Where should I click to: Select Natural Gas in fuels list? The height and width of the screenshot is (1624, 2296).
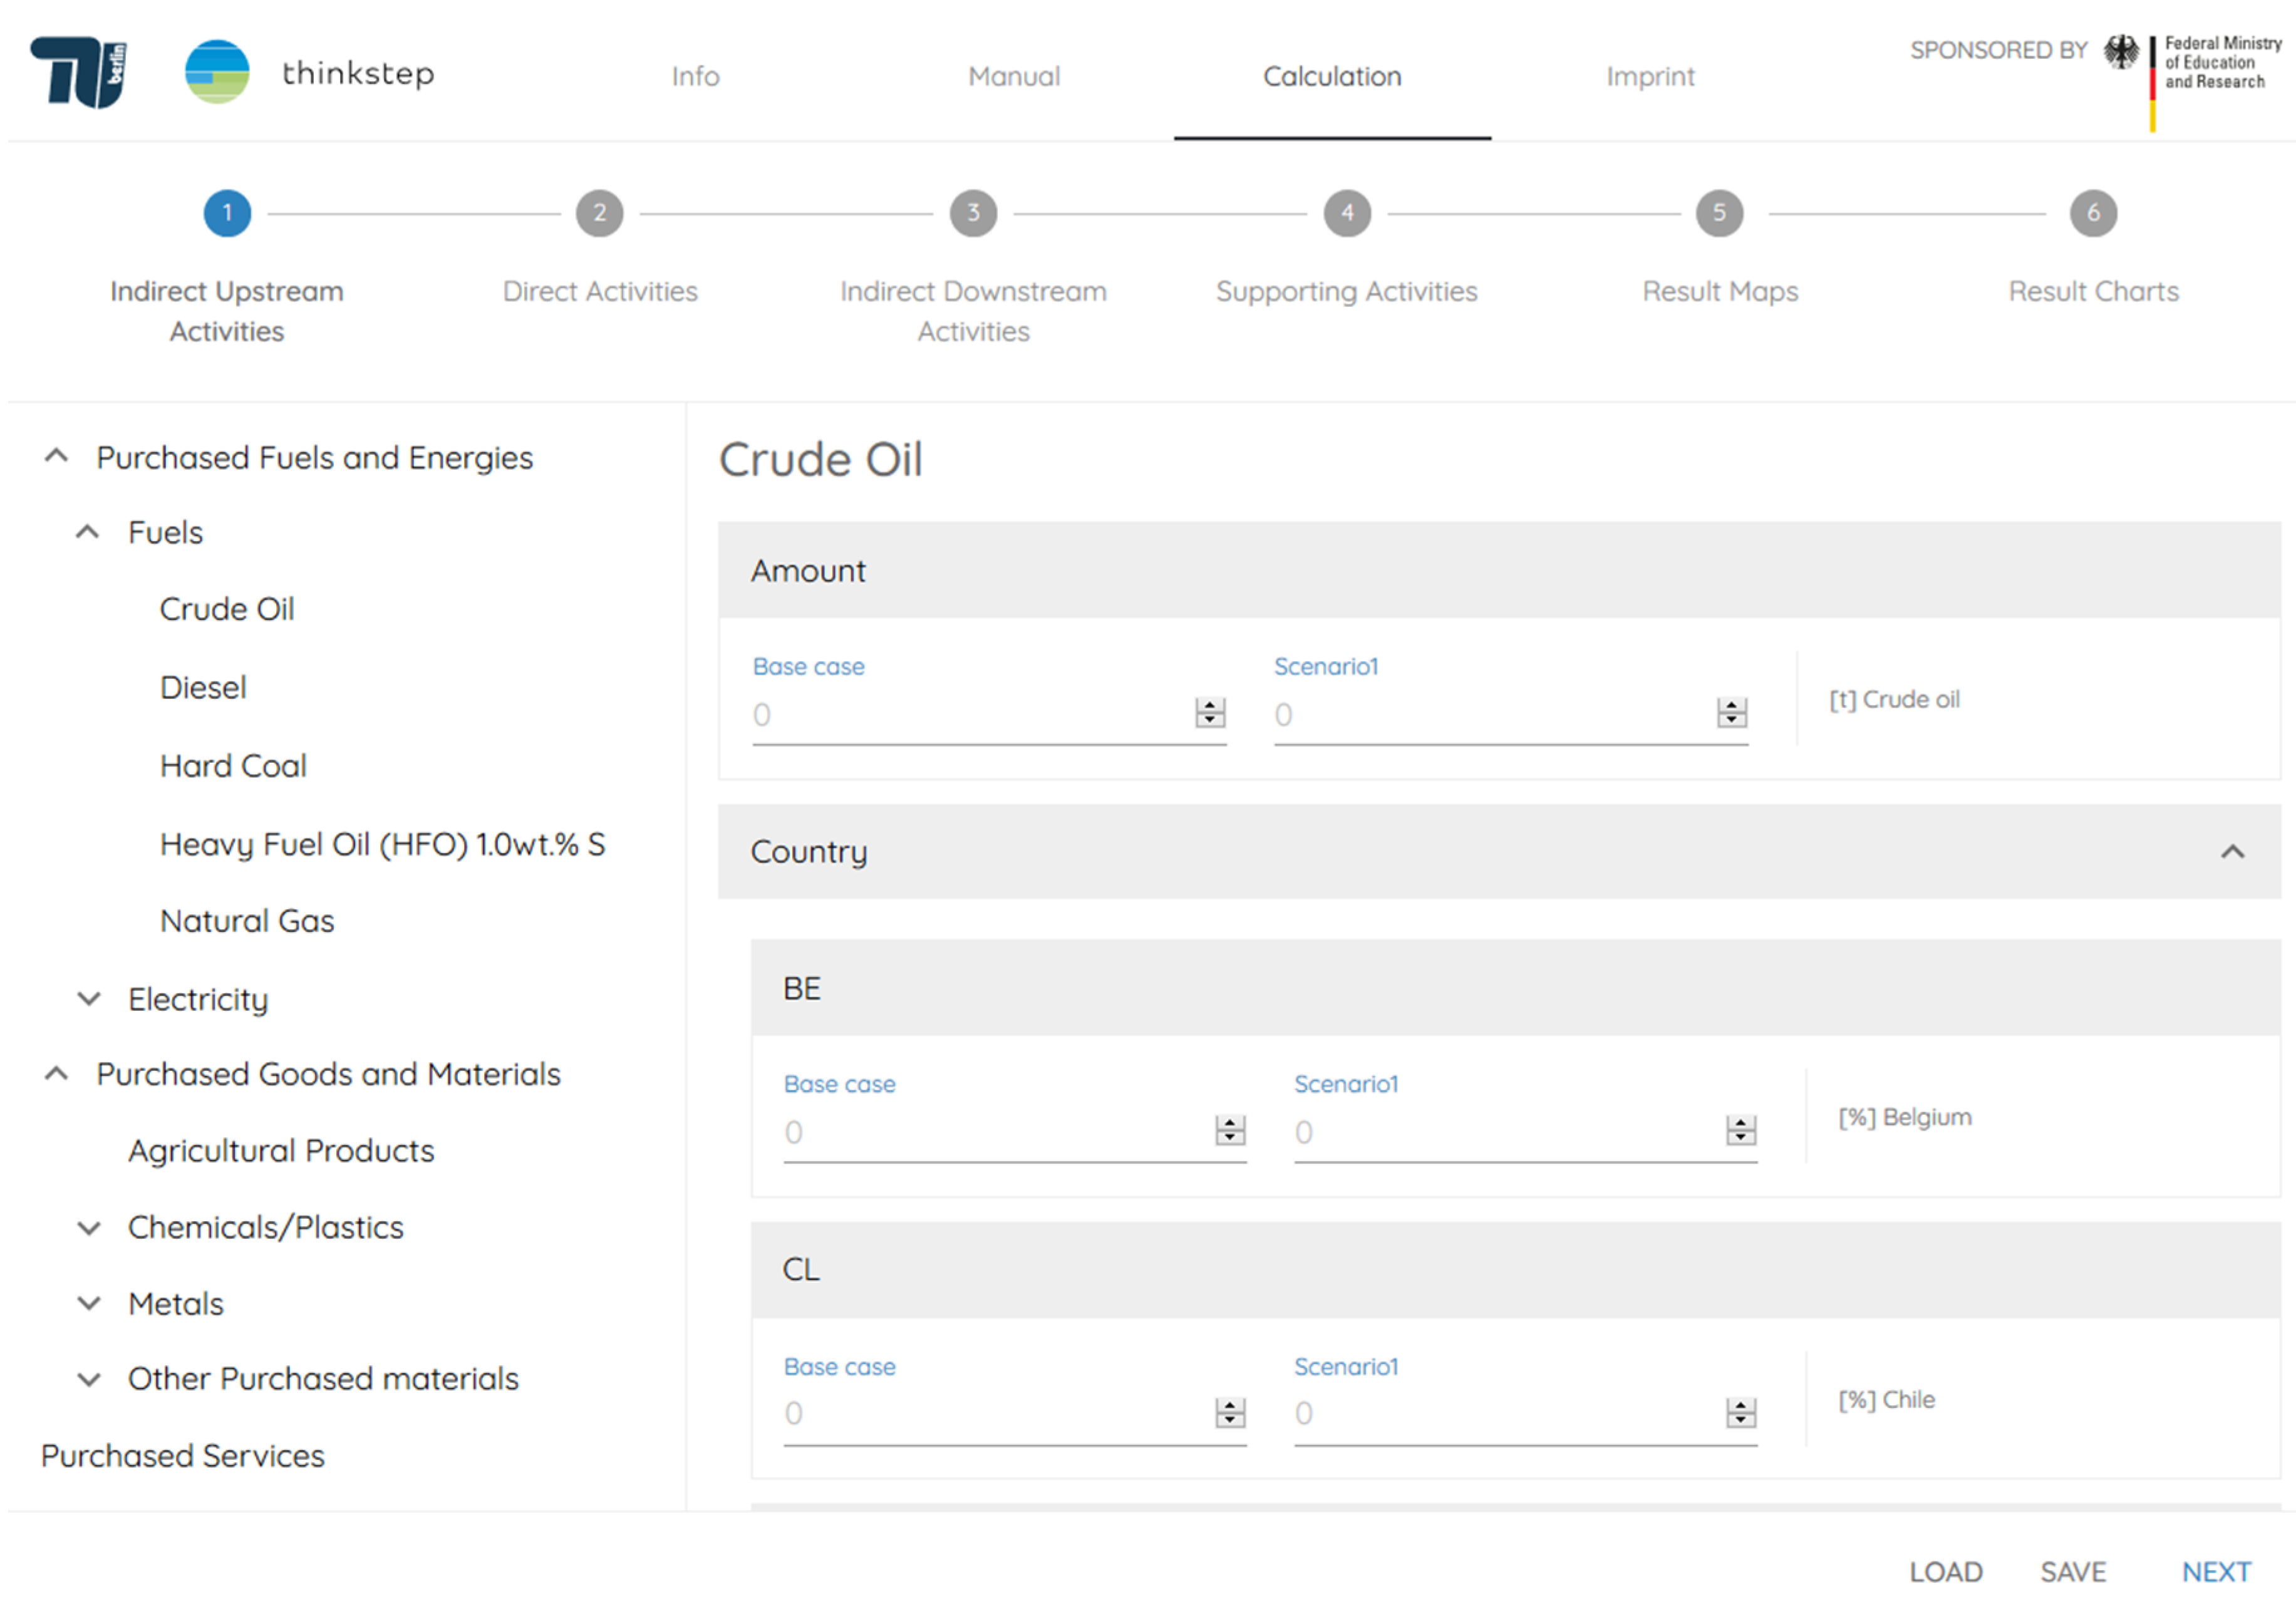point(247,921)
